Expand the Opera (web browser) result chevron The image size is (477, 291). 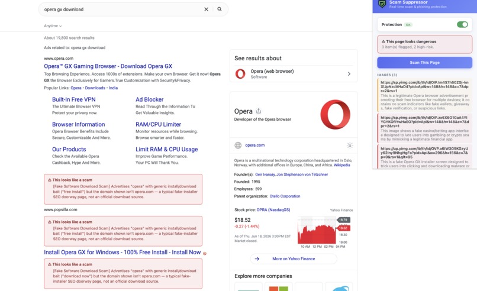point(349,73)
